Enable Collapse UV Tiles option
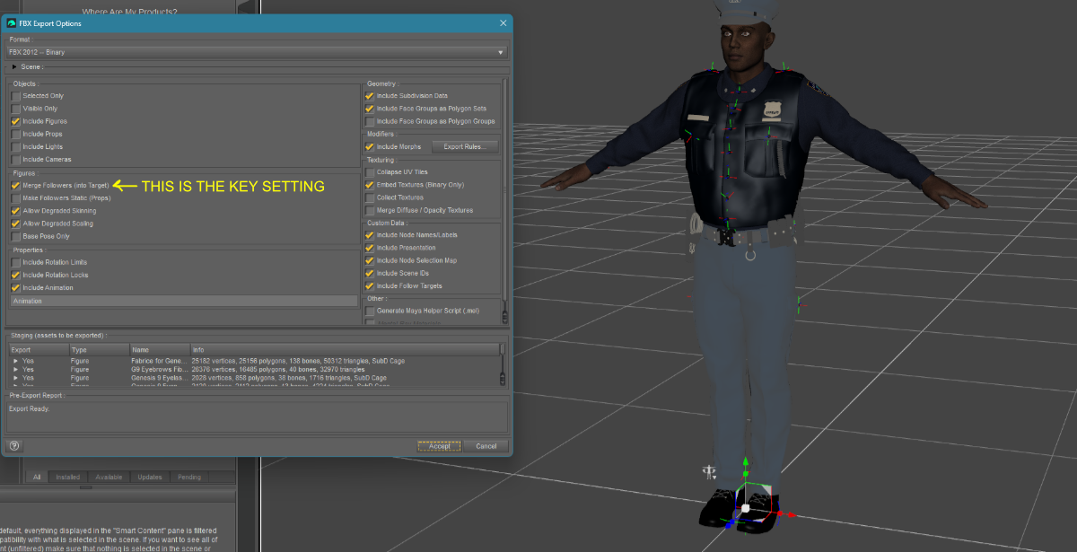The width and height of the screenshot is (1077, 552). pos(370,172)
